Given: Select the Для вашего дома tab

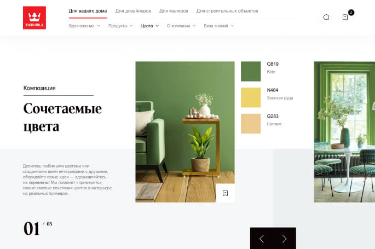Looking at the screenshot, I should (x=88, y=11).
